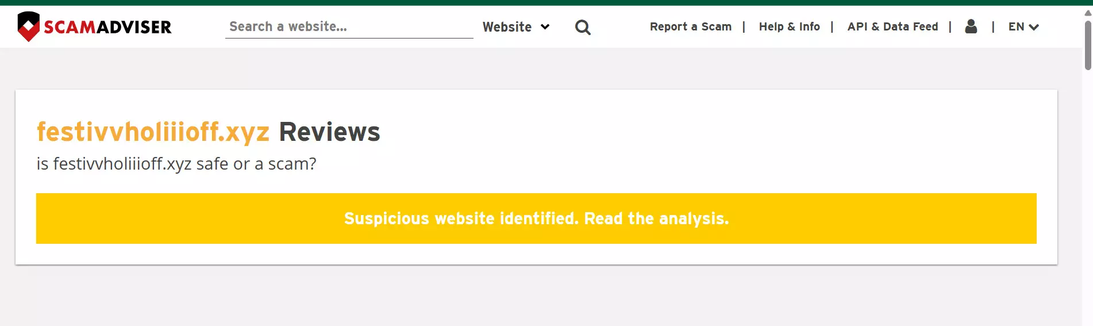Focus the Search a website input field
This screenshot has height=326, width=1093.
(x=348, y=26)
